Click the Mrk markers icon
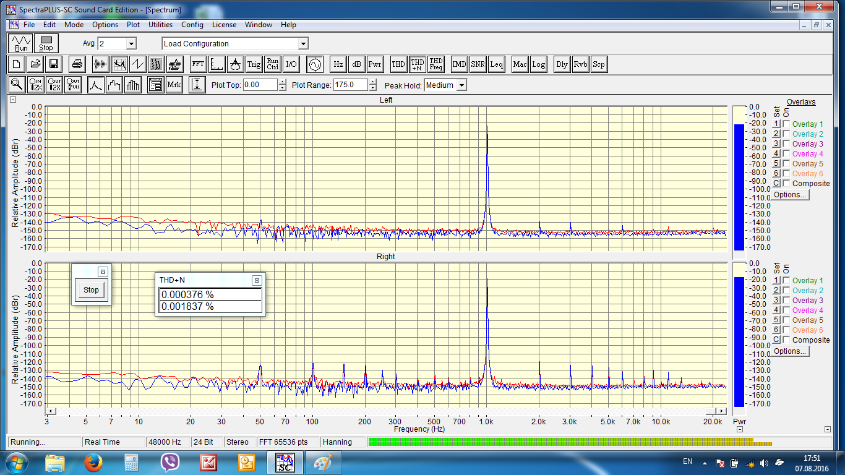Viewport: 845px width, 475px height. [x=174, y=85]
